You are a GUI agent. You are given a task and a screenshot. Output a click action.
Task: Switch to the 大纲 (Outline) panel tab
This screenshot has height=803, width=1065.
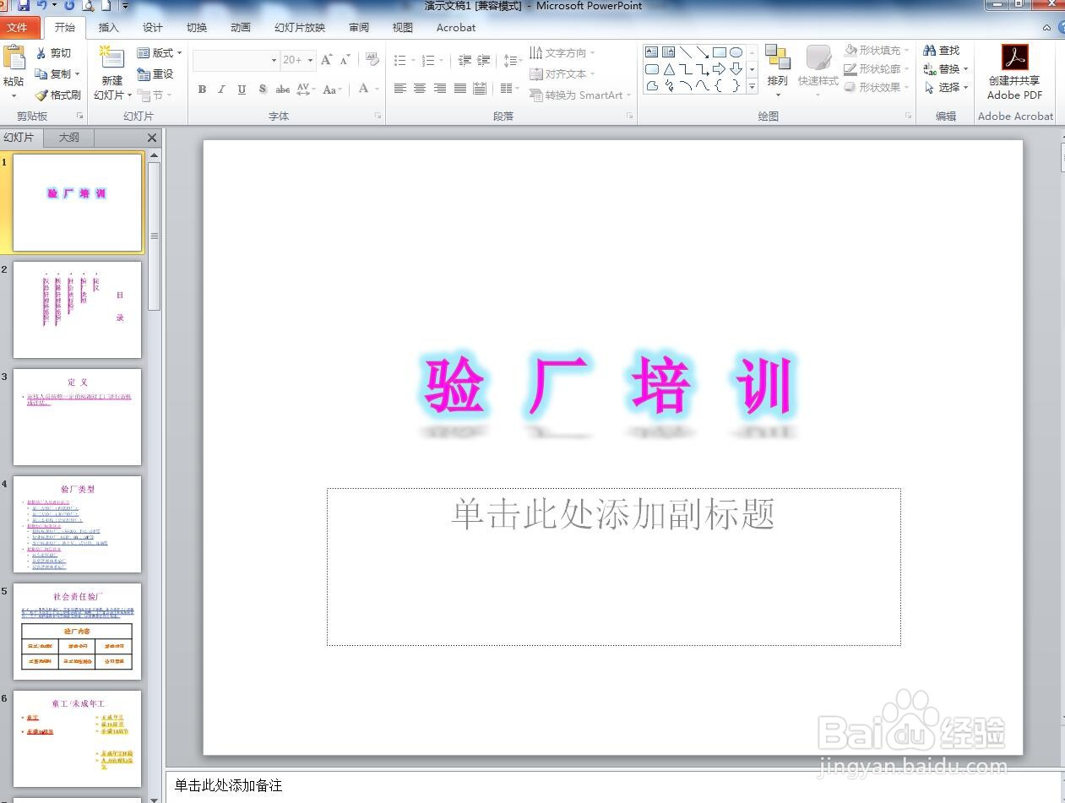click(x=68, y=137)
